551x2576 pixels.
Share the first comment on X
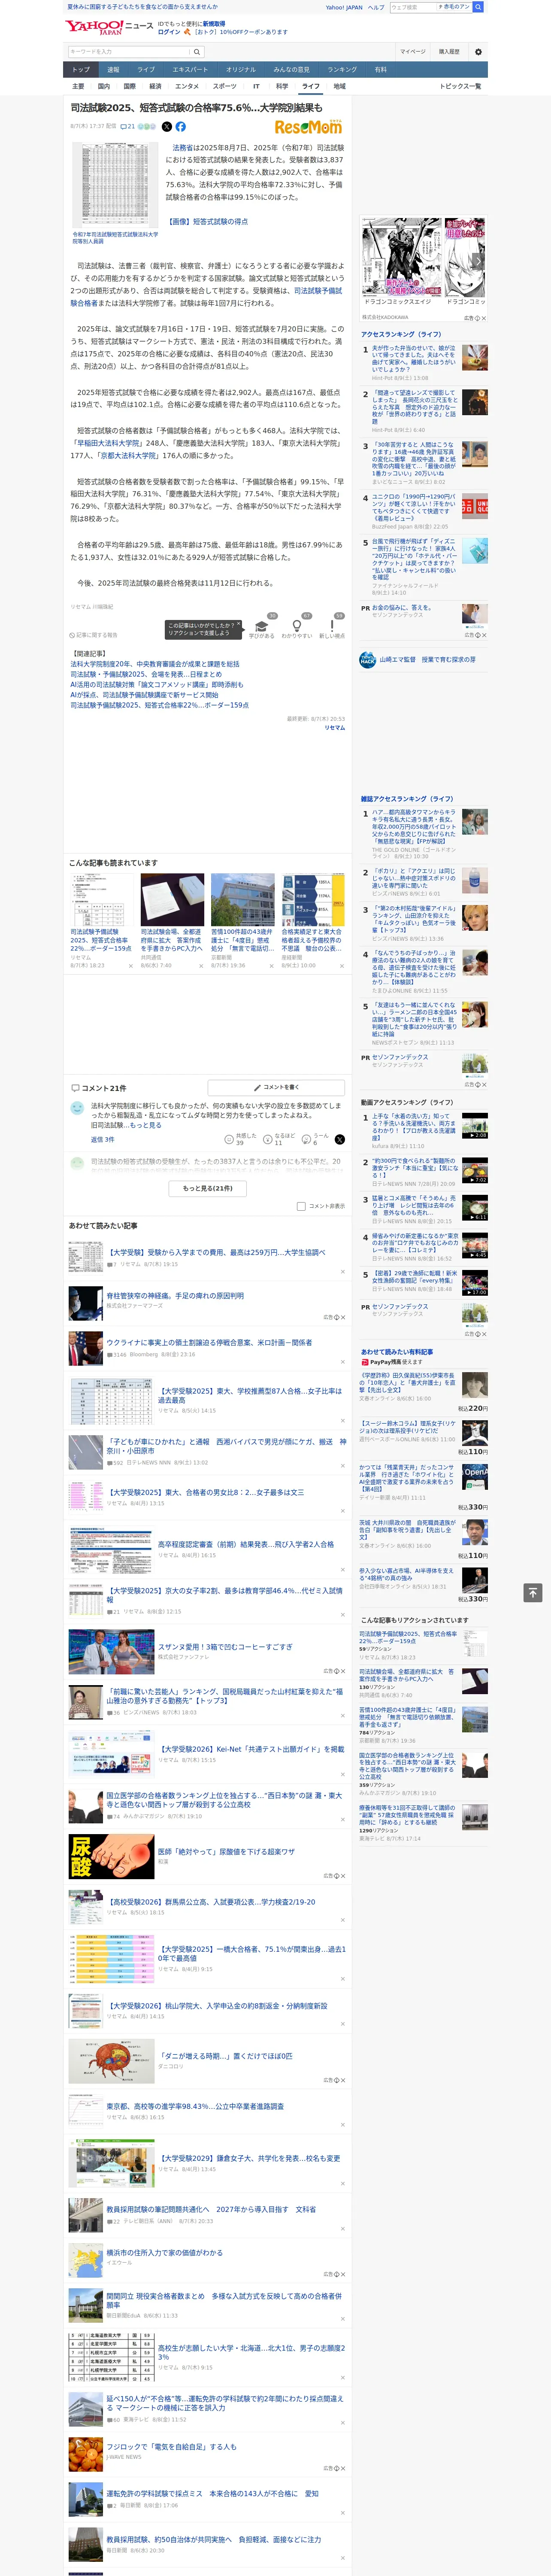click(x=340, y=1139)
